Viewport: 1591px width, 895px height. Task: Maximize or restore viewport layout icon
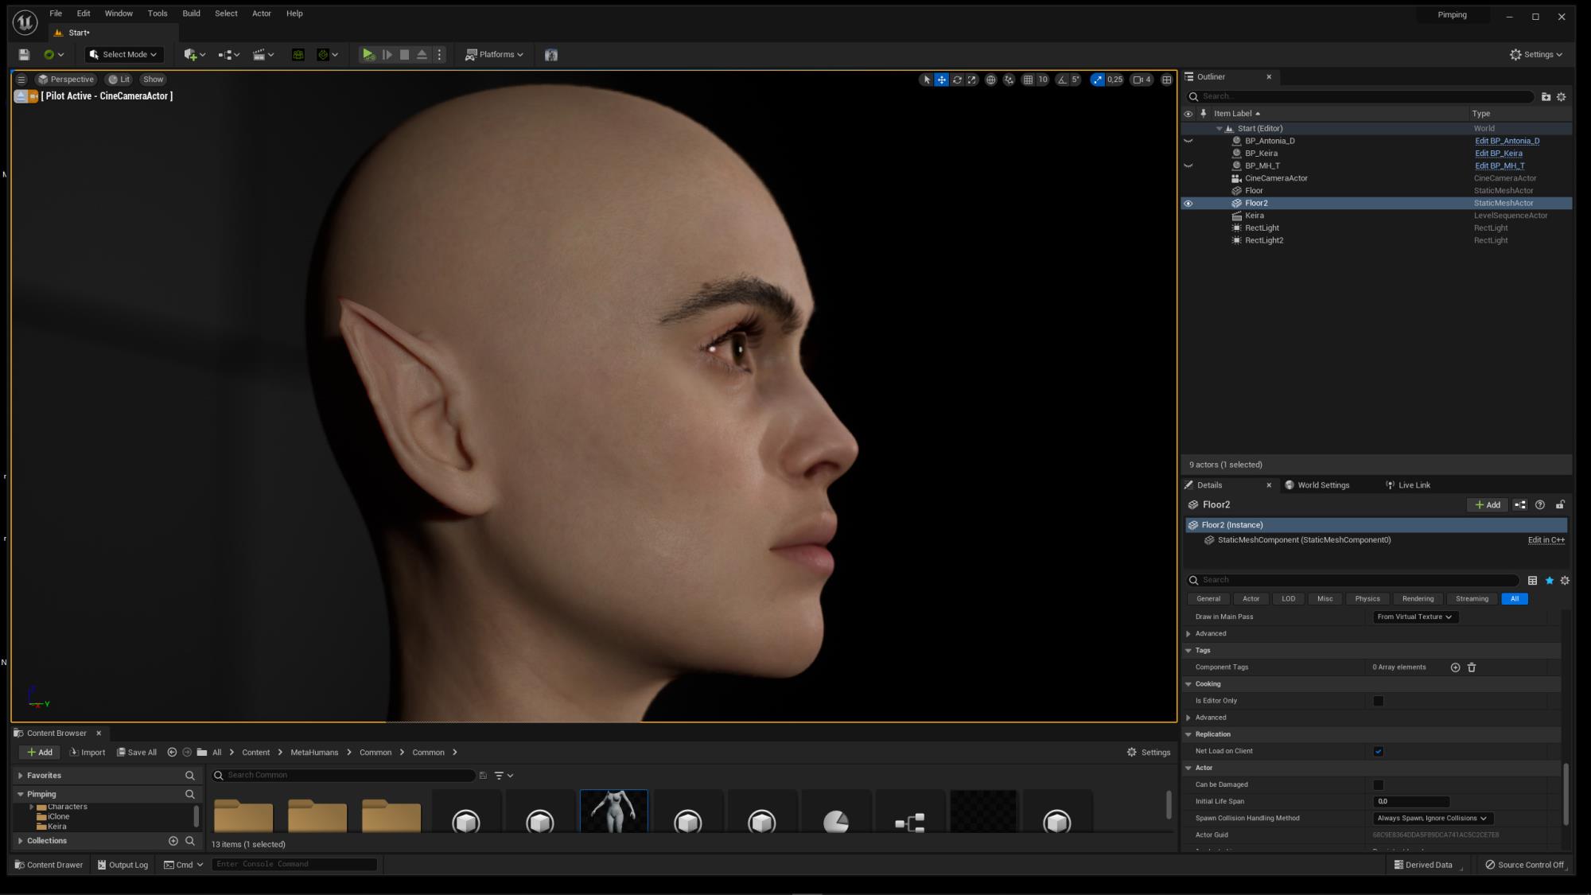(1167, 80)
